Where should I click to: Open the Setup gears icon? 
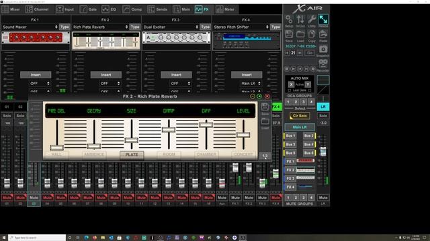(289, 19)
